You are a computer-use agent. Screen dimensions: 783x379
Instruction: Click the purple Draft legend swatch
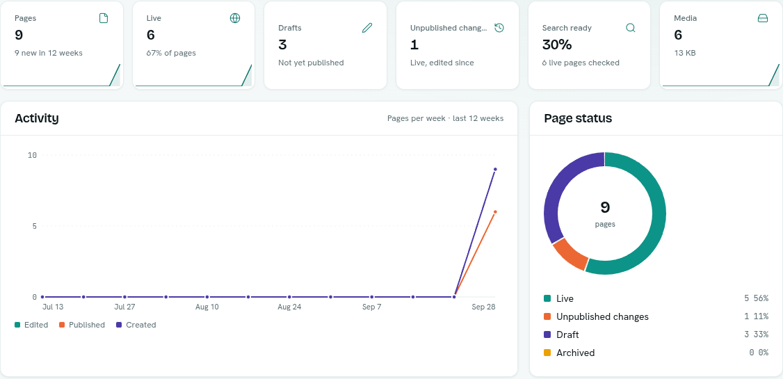(x=547, y=334)
